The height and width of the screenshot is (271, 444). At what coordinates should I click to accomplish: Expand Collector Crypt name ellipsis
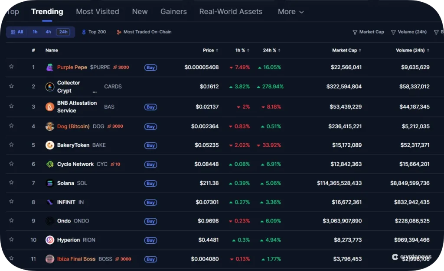pos(95,91)
